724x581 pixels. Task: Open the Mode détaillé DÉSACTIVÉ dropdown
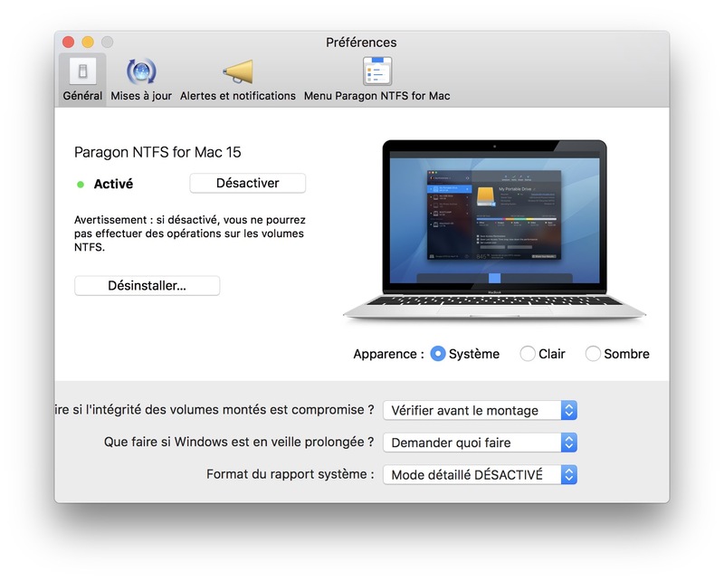pos(481,475)
